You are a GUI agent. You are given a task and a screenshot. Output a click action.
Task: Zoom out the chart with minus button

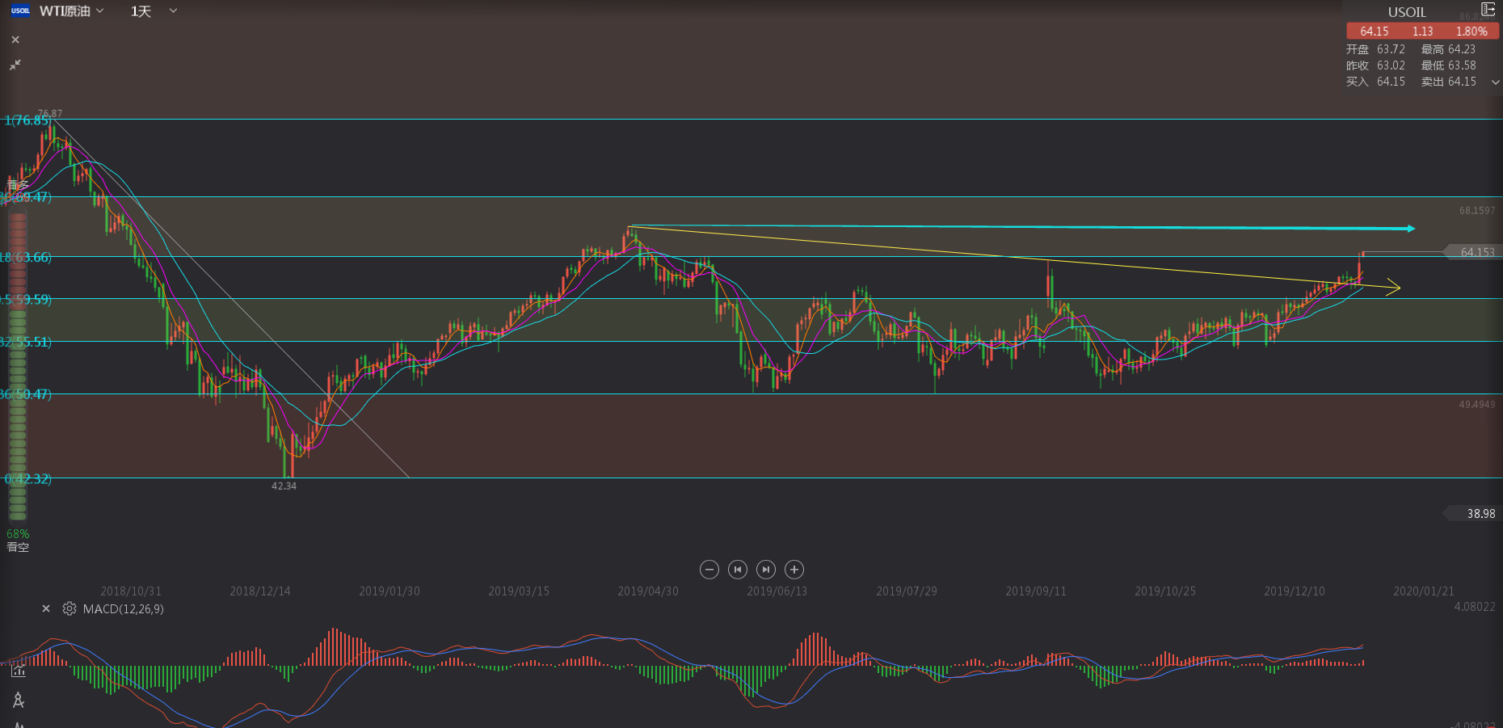coord(709,570)
